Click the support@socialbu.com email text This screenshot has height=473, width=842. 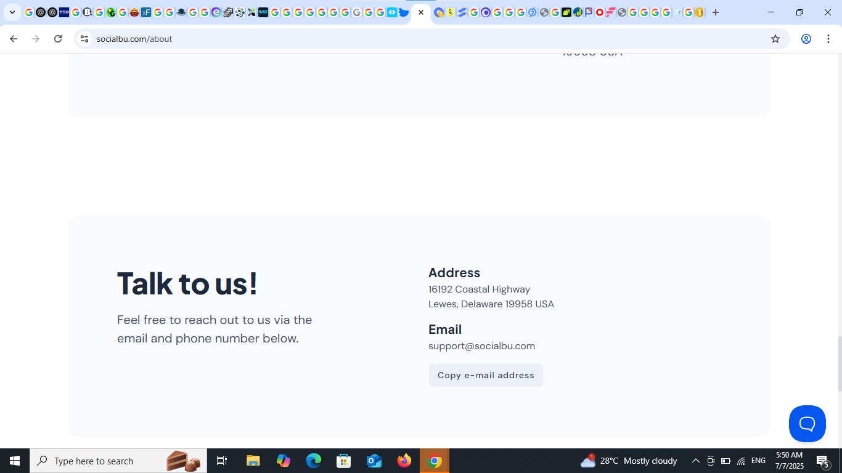pos(481,346)
